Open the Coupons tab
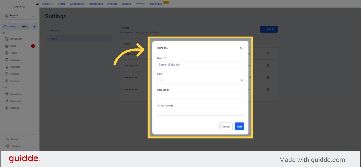The width and height of the screenshot is (361, 167). [x=126, y=4]
